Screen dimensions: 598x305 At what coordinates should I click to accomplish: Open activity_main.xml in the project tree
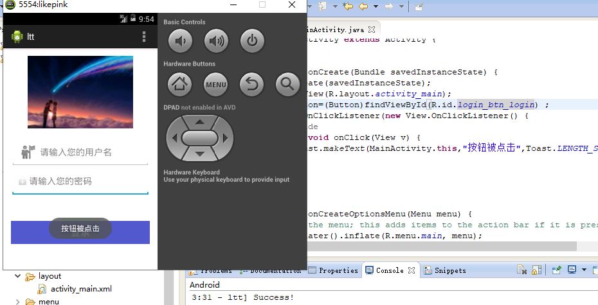[81, 289]
